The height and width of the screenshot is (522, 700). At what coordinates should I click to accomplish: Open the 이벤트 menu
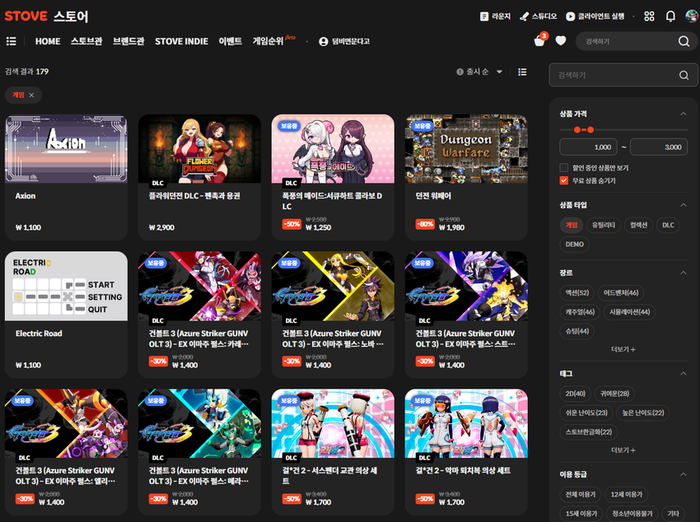(231, 41)
